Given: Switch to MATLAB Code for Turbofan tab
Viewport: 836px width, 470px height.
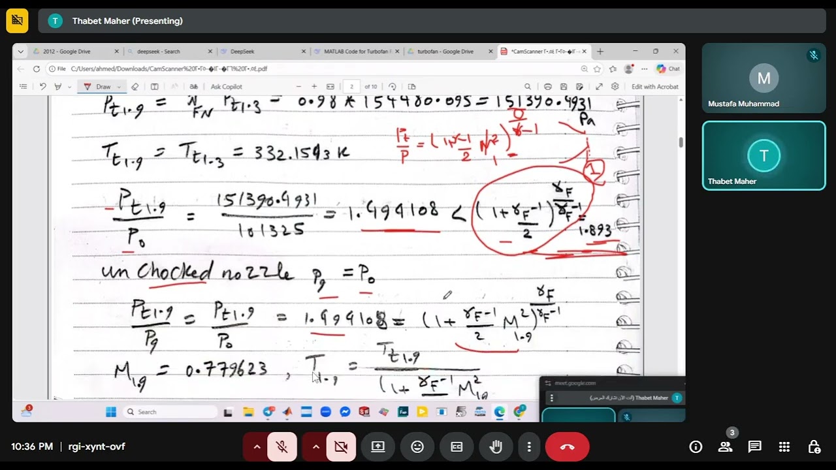Looking at the screenshot, I should pos(356,52).
